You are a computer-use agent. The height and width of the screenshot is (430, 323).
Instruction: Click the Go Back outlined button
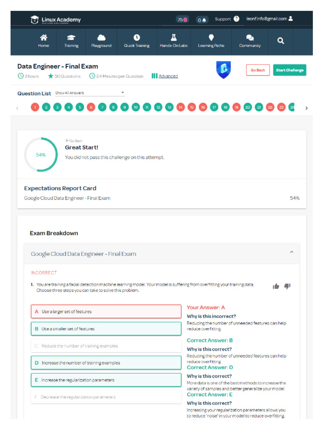pyautogui.click(x=258, y=70)
